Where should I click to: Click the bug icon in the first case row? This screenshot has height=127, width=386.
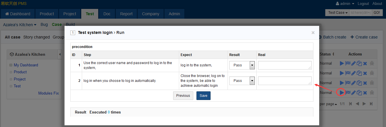coord(372,63)
